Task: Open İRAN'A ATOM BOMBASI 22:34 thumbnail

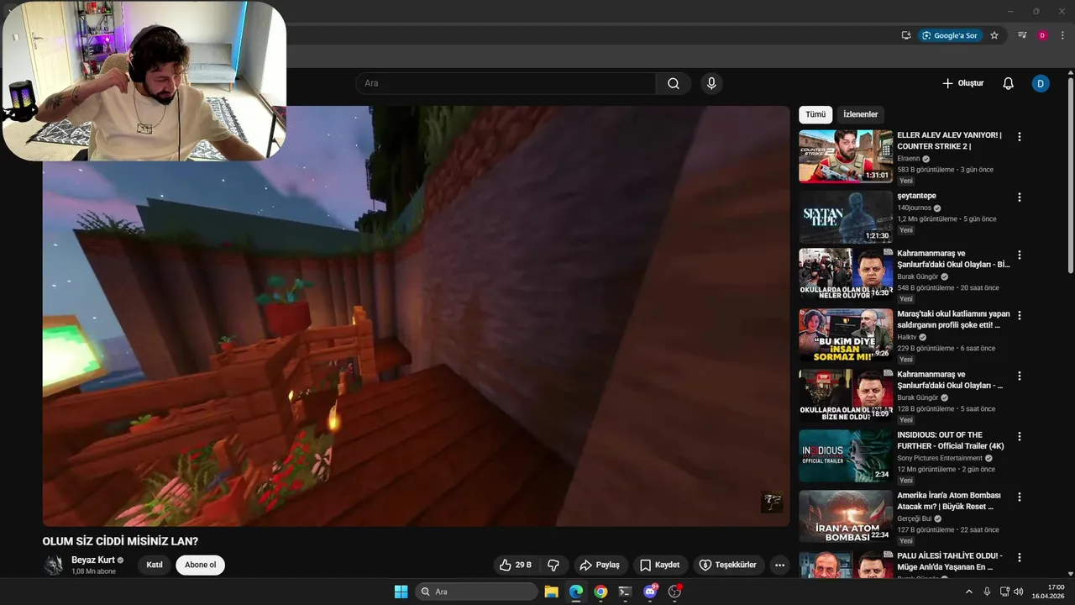Action: 846,518
